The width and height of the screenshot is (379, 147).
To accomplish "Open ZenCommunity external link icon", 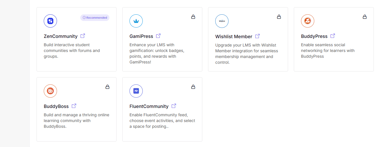I will coord(83,36).
